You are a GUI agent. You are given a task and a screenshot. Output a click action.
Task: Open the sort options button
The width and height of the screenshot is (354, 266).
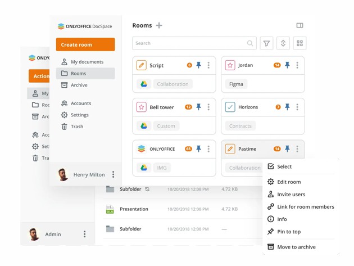click(x=283, y=43)
